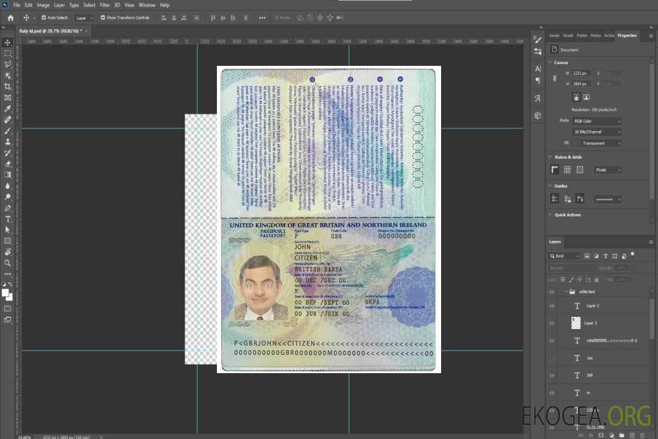This screenshot has width=658, height=439.
Task: Set canvas to portrait orientation
Action: pyautogui.click(x=576, y=97)
